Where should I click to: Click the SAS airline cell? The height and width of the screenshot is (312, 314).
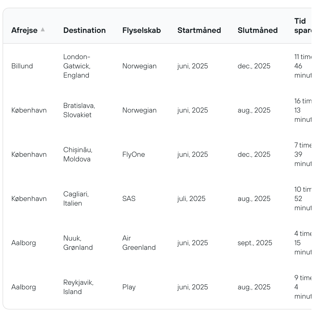(x=129, y=199)
